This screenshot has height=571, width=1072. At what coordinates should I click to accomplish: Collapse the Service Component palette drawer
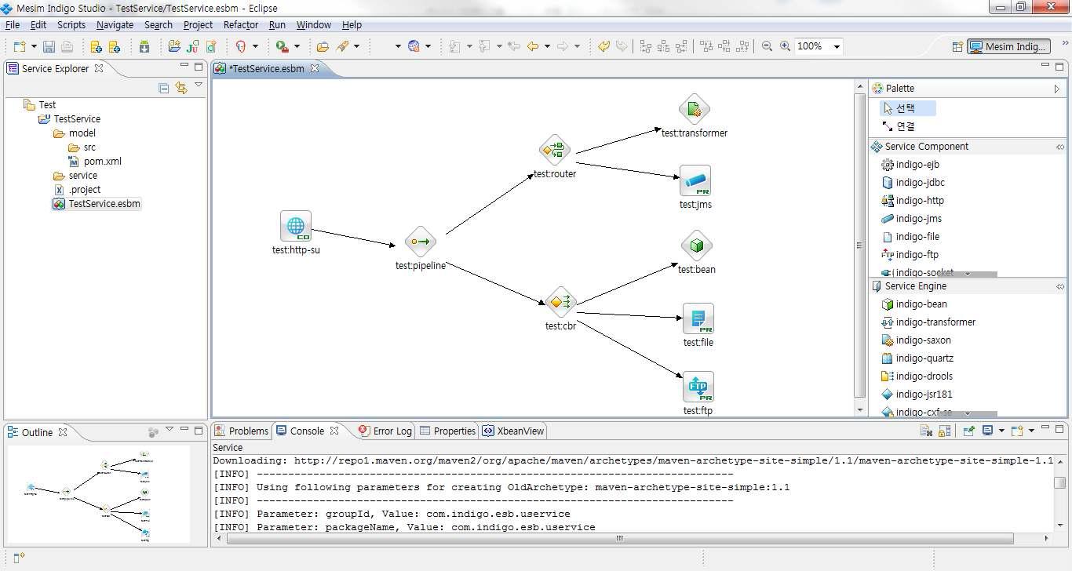(x=1059, y=147)
